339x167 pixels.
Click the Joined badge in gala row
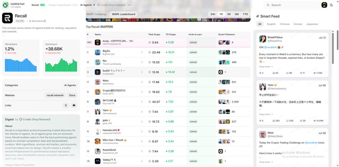coord(193,122)
